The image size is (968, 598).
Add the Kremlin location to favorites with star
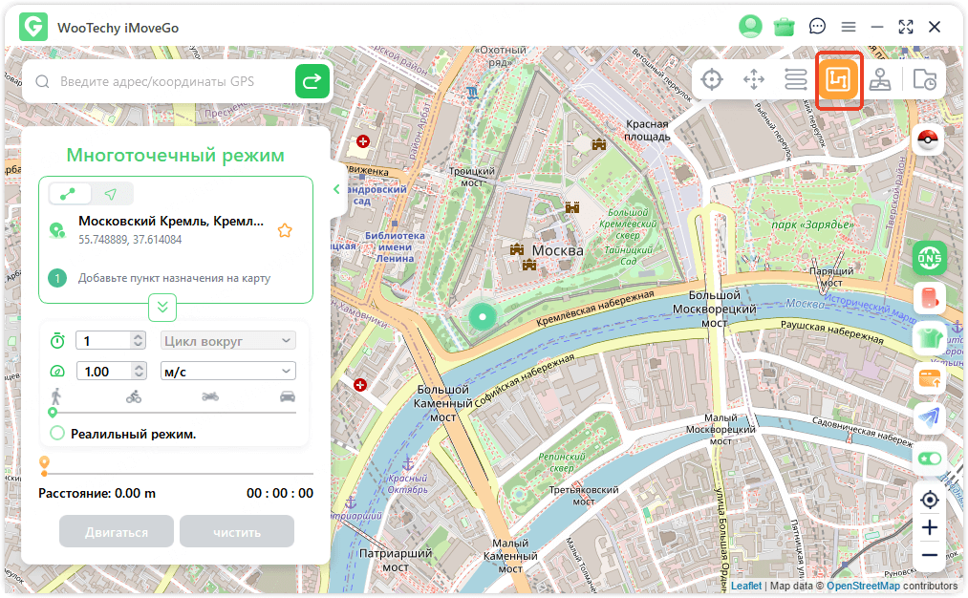[284, 230]
